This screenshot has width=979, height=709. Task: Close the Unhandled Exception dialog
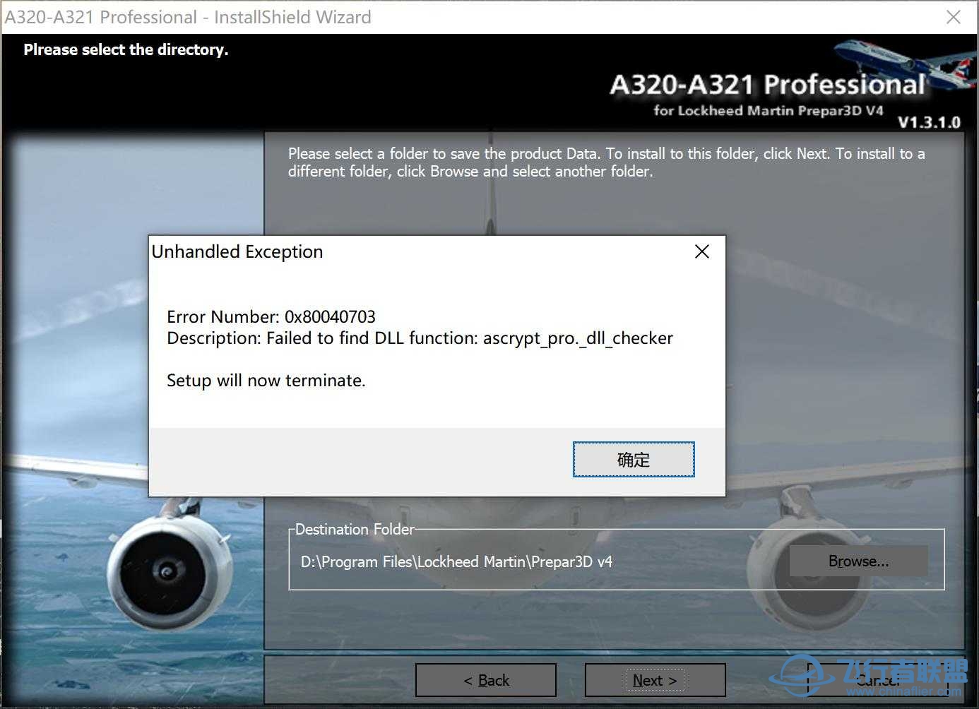click(x=701, y=251)
